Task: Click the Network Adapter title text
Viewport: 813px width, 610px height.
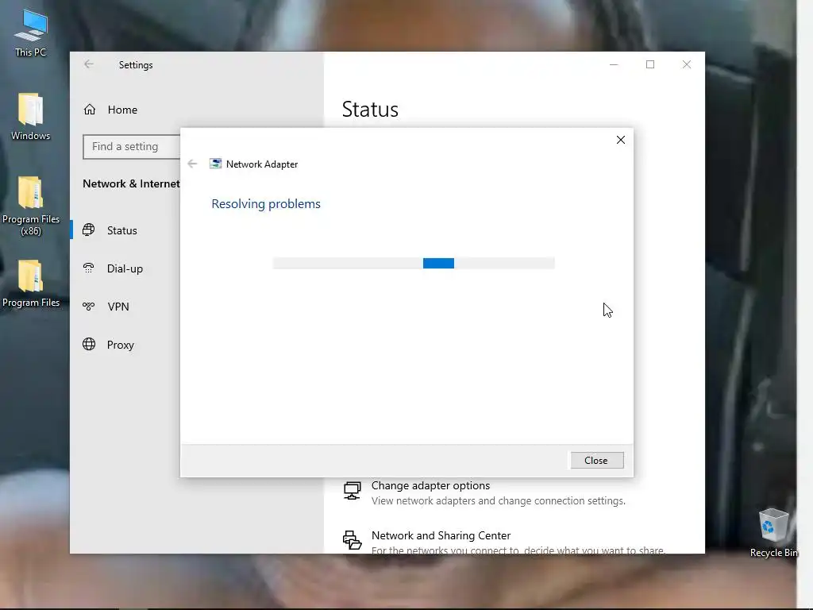Action: tap(262, 164)
